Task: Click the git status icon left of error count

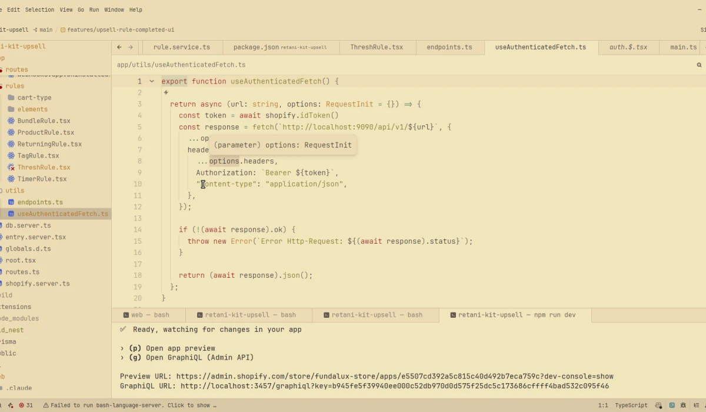Action: [x=11, y=405]
